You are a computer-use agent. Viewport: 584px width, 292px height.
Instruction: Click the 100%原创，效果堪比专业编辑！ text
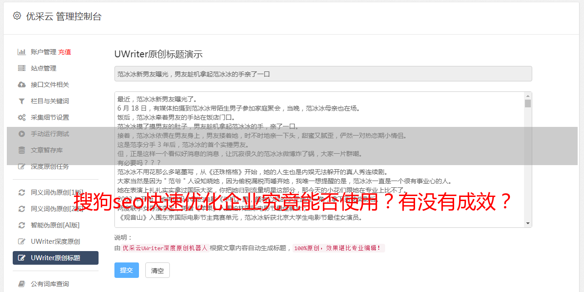338,248
